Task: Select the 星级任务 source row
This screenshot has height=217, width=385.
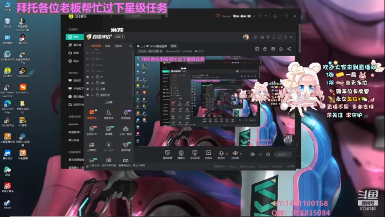Action: pyautogui.click(x=109, y=95)
